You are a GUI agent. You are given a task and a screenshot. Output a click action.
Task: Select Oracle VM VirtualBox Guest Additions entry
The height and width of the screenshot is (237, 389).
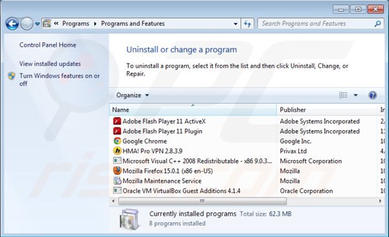182,191
